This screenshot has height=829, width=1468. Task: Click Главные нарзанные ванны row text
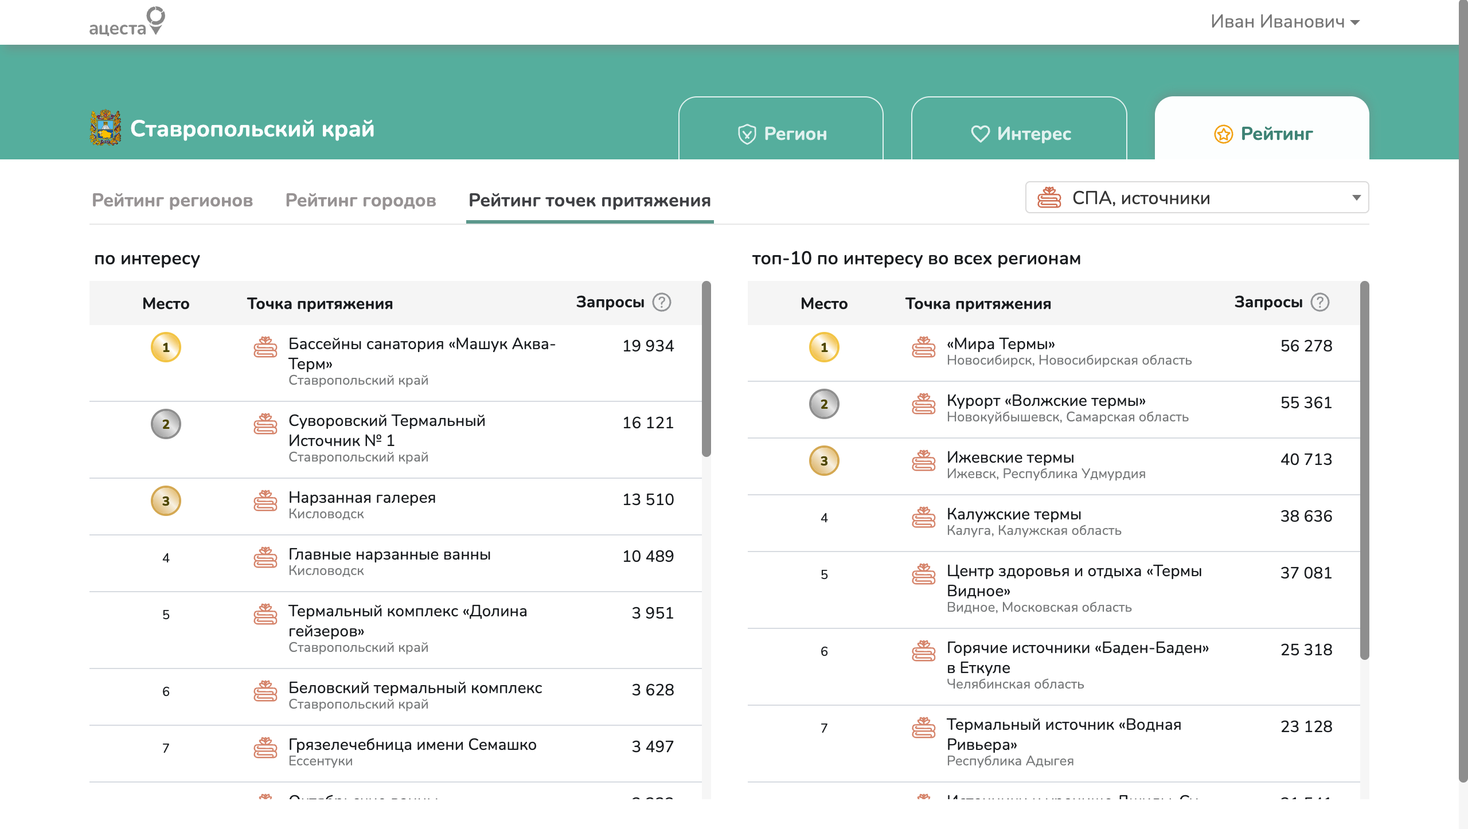point(389,554)
